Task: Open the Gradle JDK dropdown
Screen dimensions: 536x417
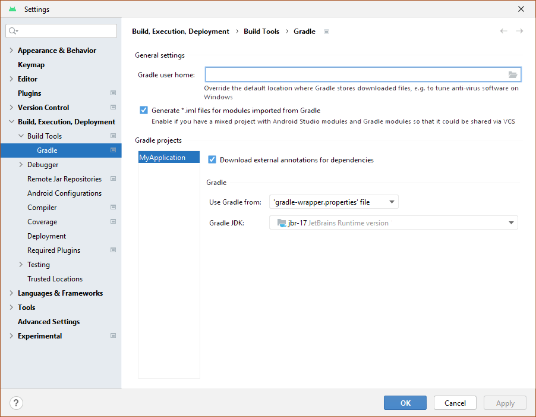Action: point(393,222)
